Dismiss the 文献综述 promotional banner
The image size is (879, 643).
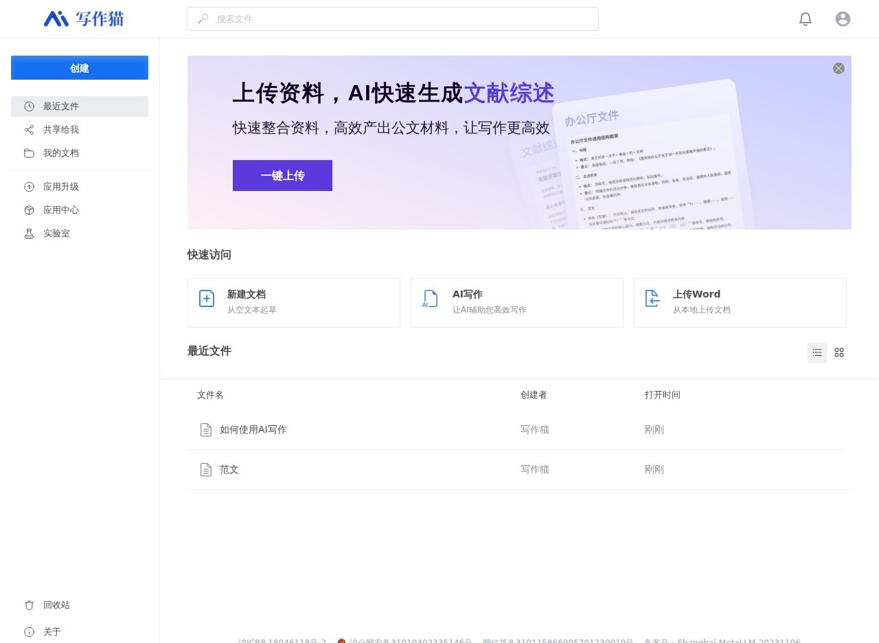pos(838,68)
